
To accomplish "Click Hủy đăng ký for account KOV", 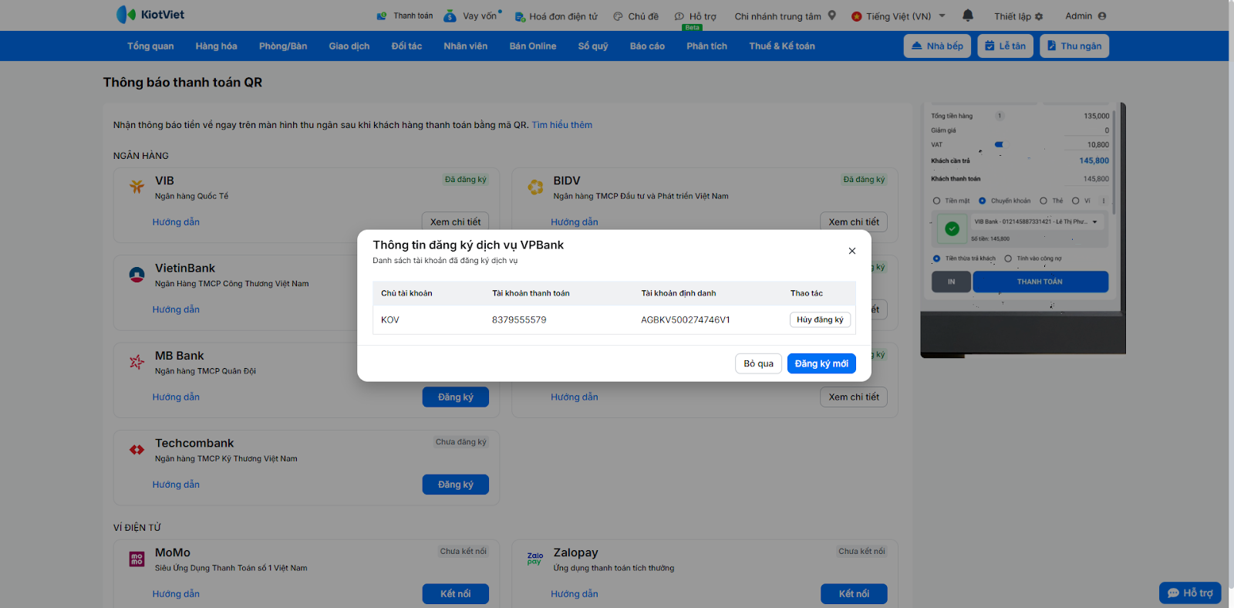I will (x=820, y=319).
